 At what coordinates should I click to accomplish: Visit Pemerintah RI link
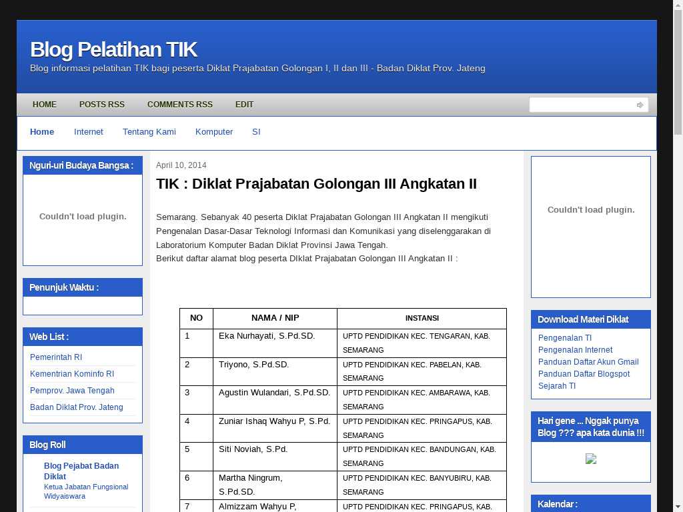(x=56, y=357)
